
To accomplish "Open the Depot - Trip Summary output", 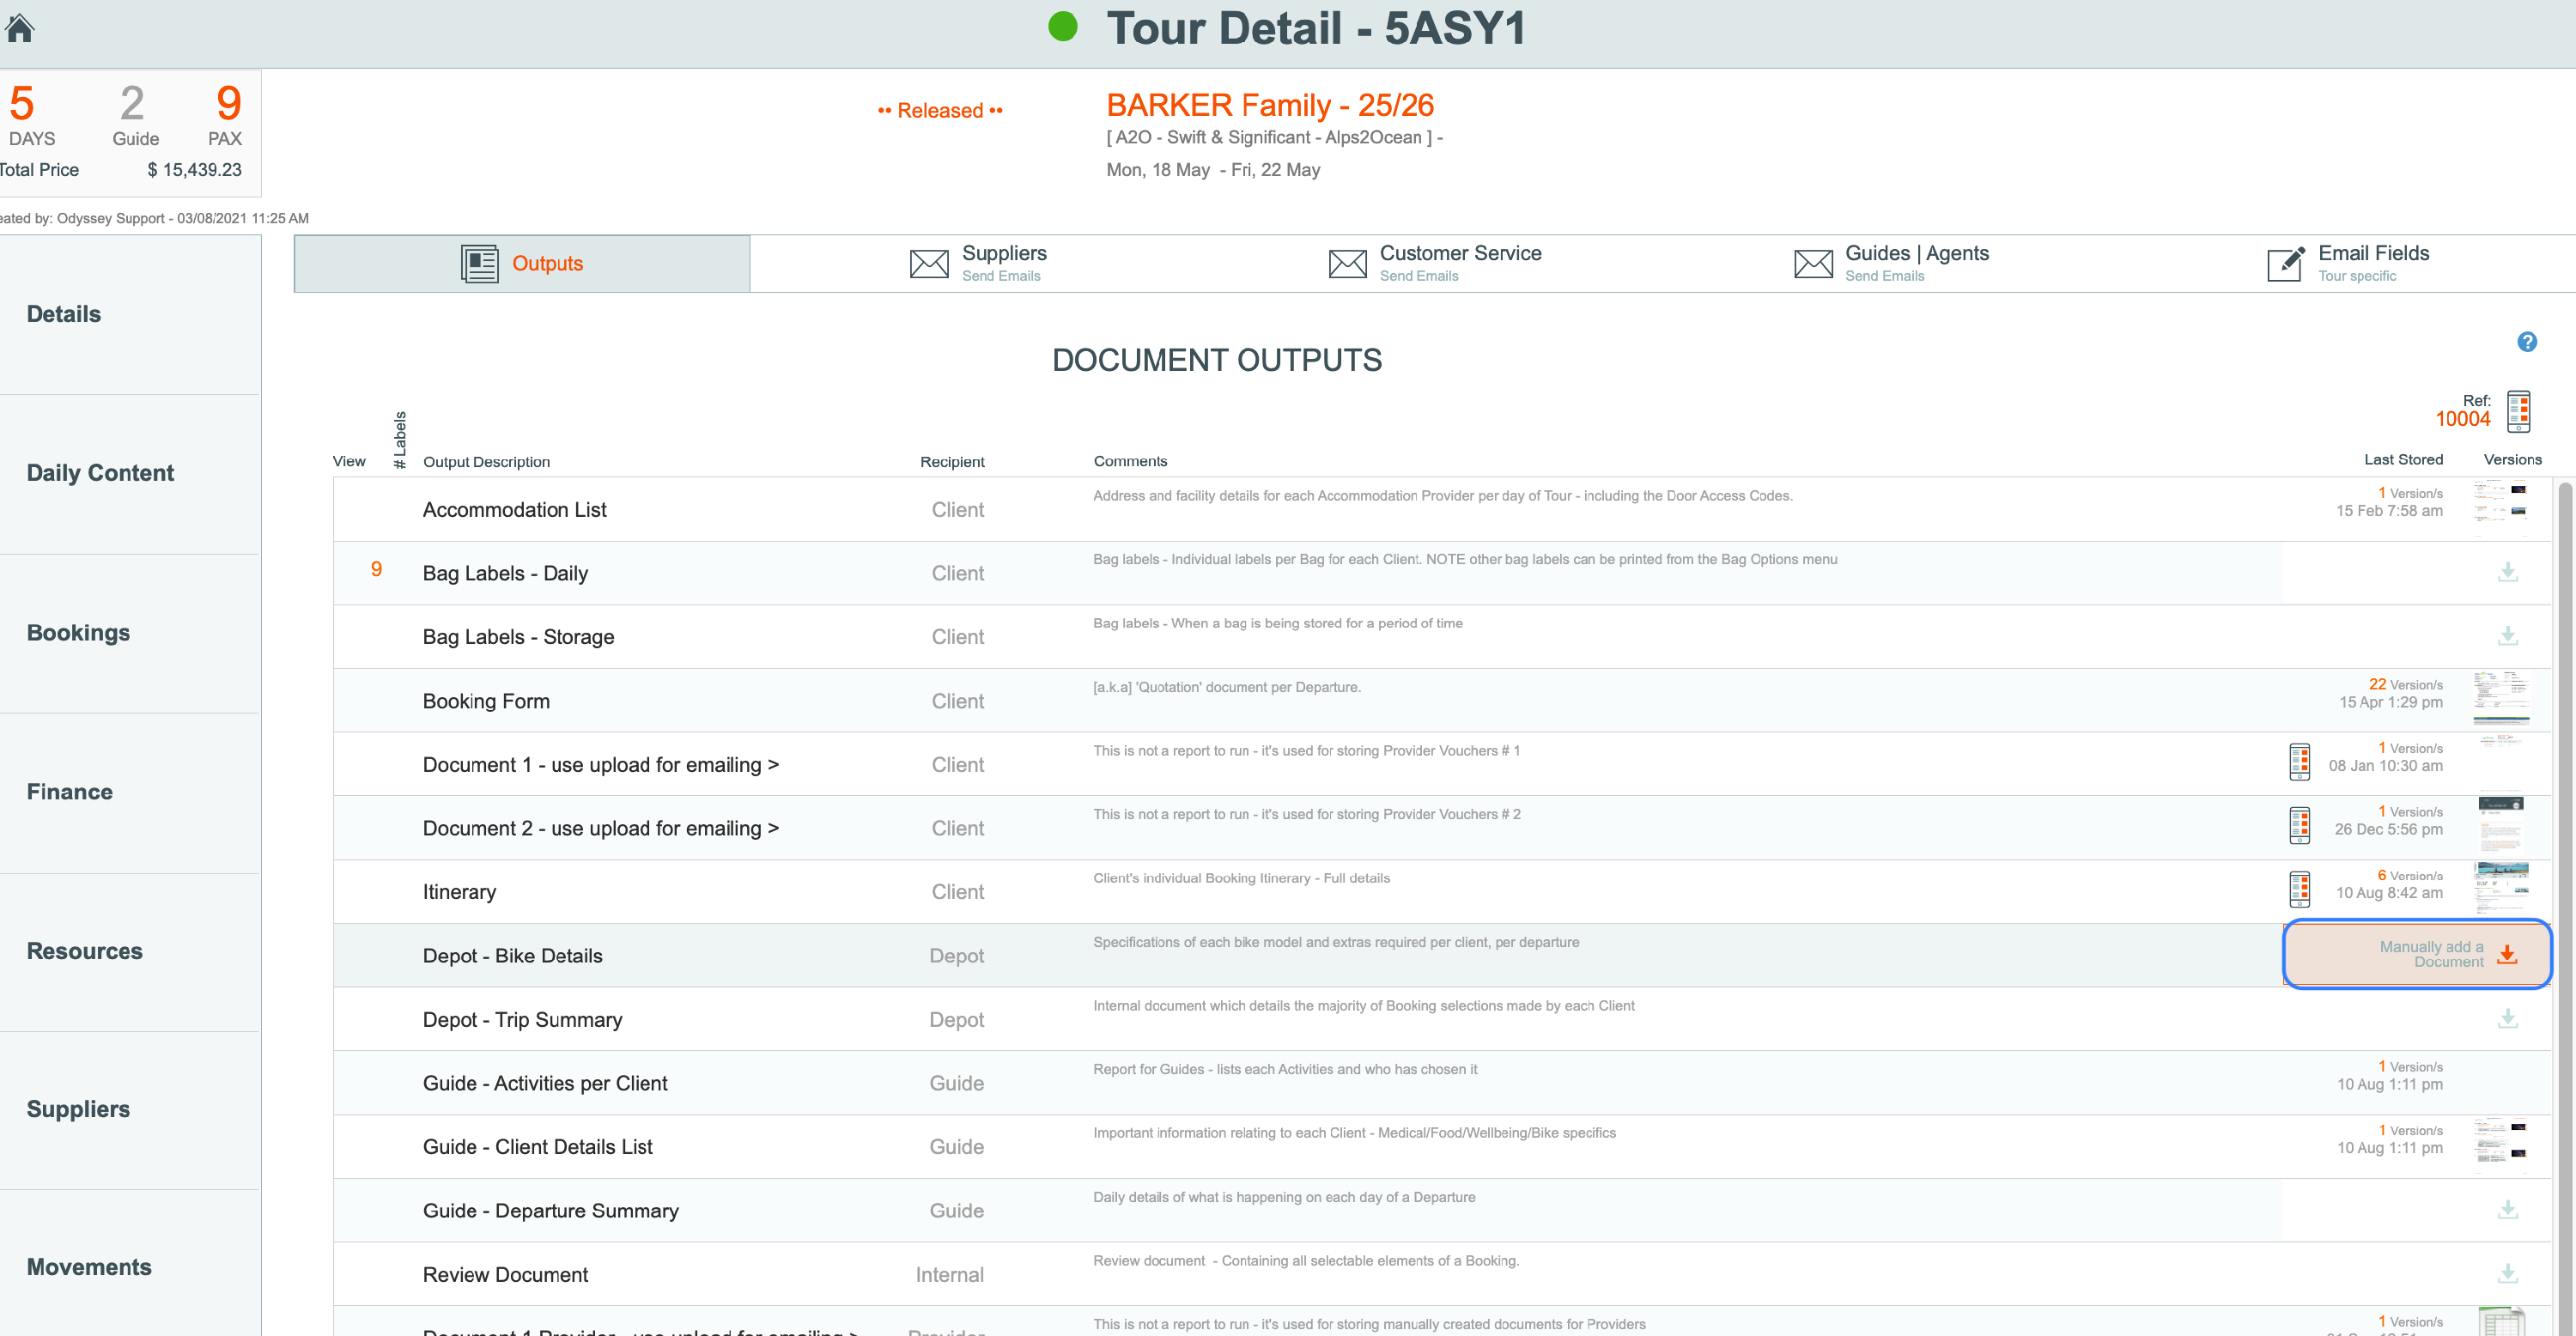I will (522, 1020).
